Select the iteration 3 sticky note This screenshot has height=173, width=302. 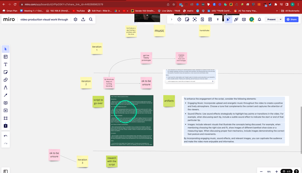point(82,161)
